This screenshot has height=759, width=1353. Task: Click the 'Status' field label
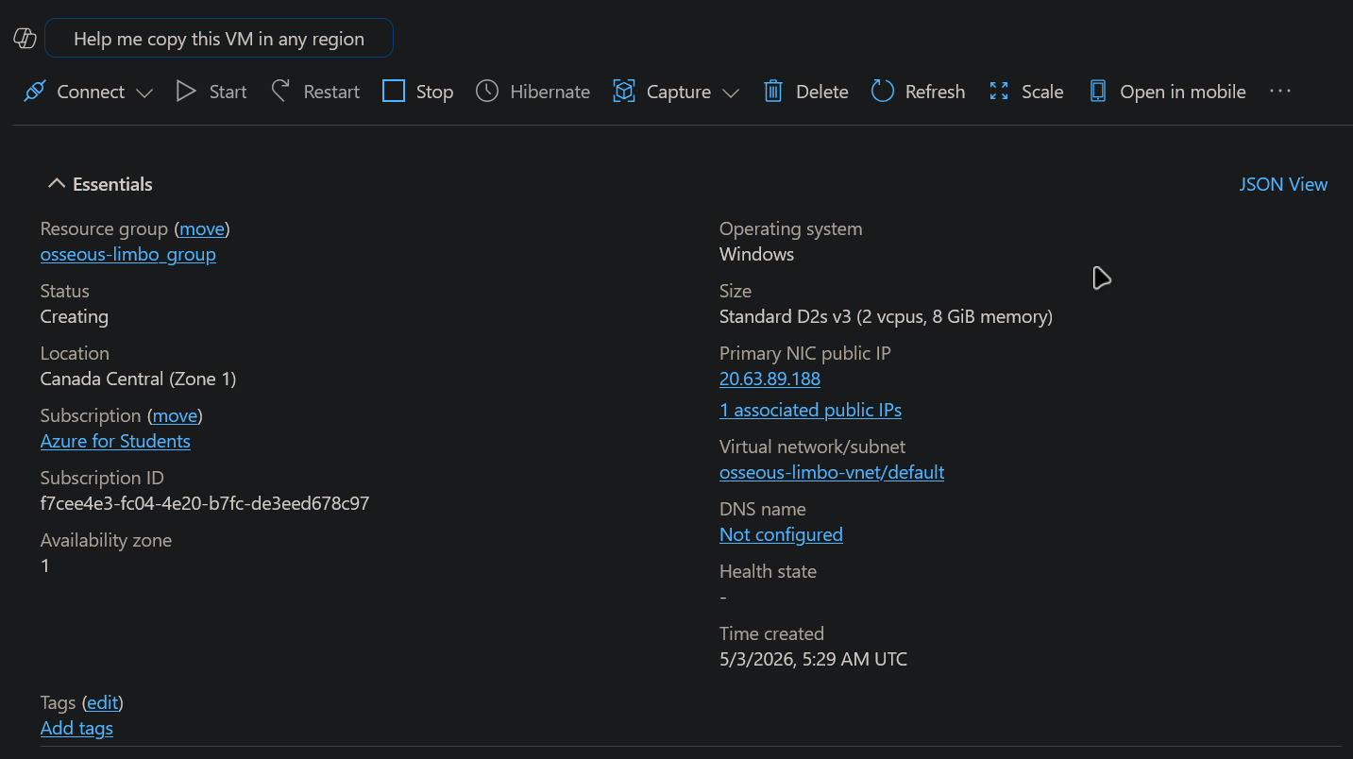click(x=65, y=291)
